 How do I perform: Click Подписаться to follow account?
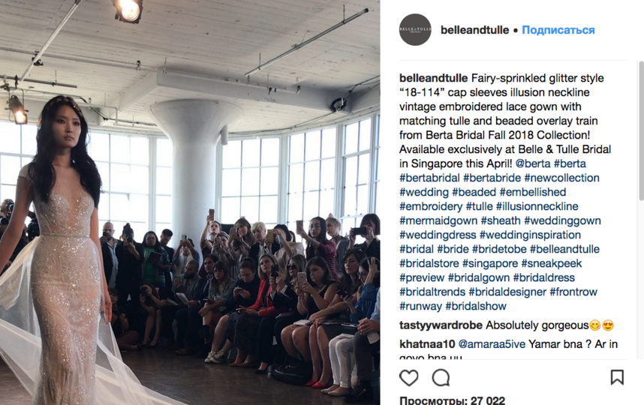tap(558, 30)
